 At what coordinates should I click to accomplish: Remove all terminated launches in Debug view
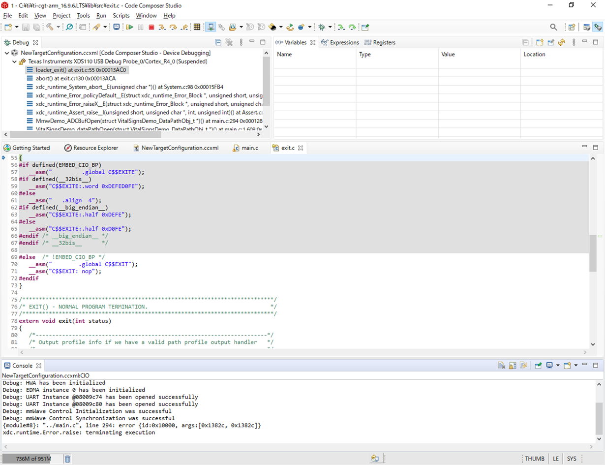pos(229,42)
